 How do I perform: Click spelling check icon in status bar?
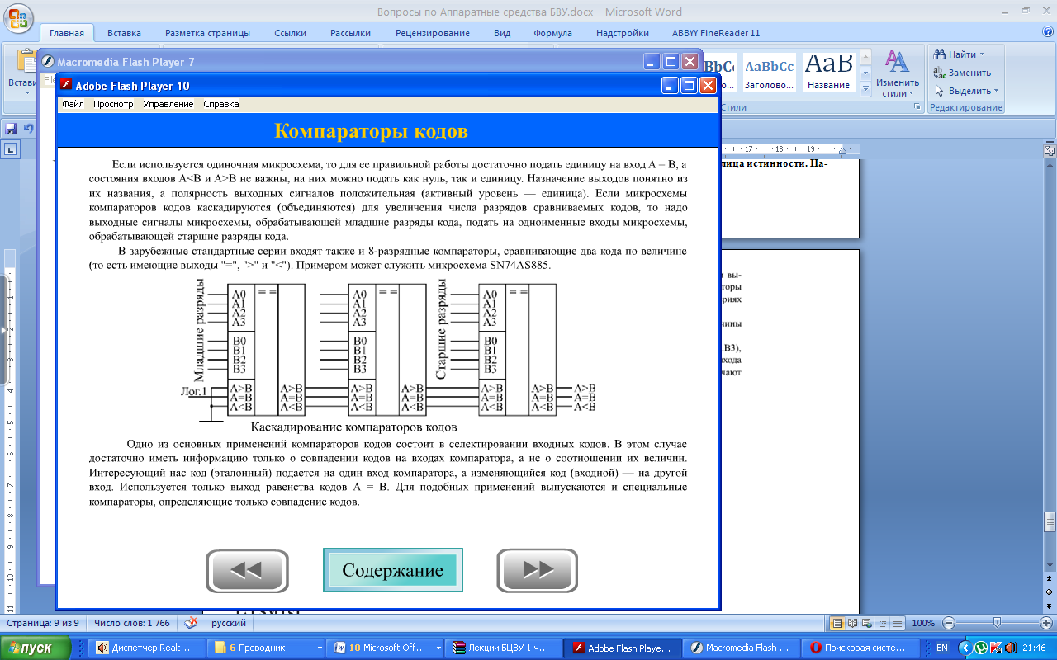(191, 623)
